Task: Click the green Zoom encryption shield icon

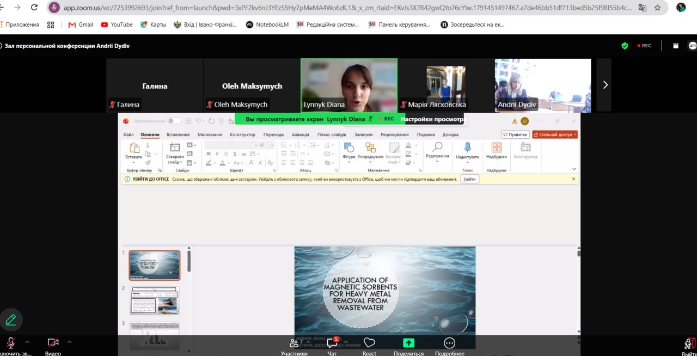Action: (x=625, y=46)
